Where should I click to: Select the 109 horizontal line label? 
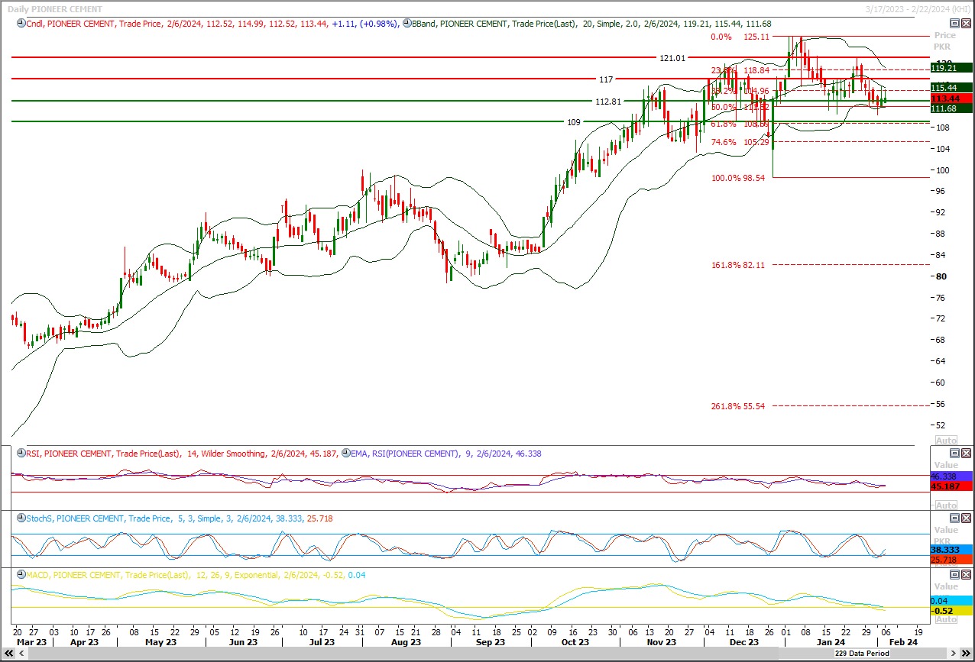tap(574, 122)
